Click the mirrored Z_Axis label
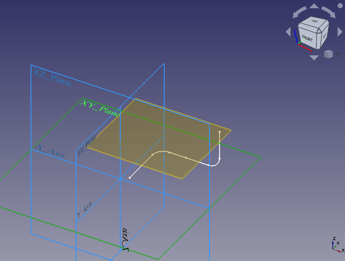 [125, 240]
